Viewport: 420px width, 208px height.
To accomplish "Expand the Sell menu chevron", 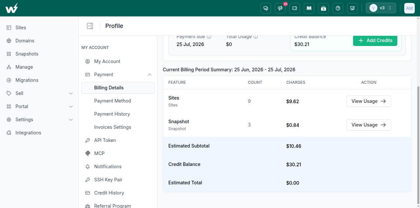I will click(x=71, y=93).
